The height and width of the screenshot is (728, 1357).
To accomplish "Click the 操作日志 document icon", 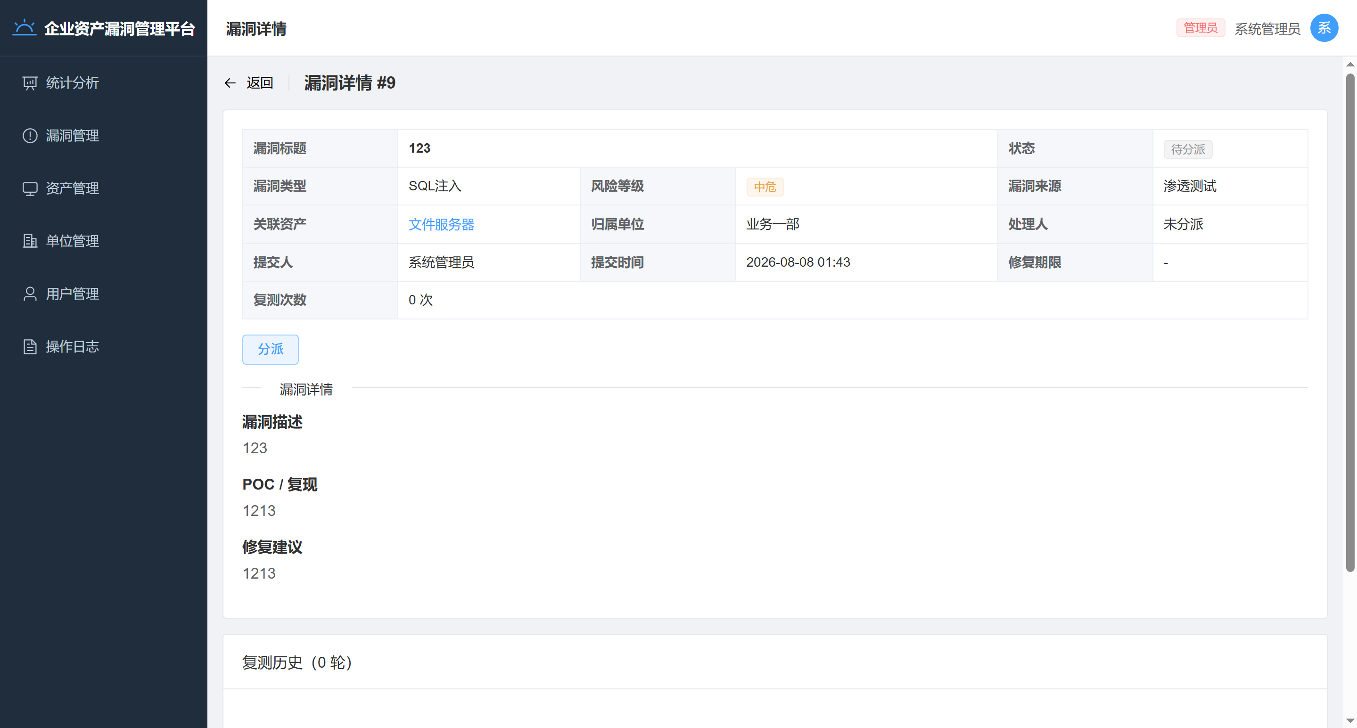I will tap(30, 347).
